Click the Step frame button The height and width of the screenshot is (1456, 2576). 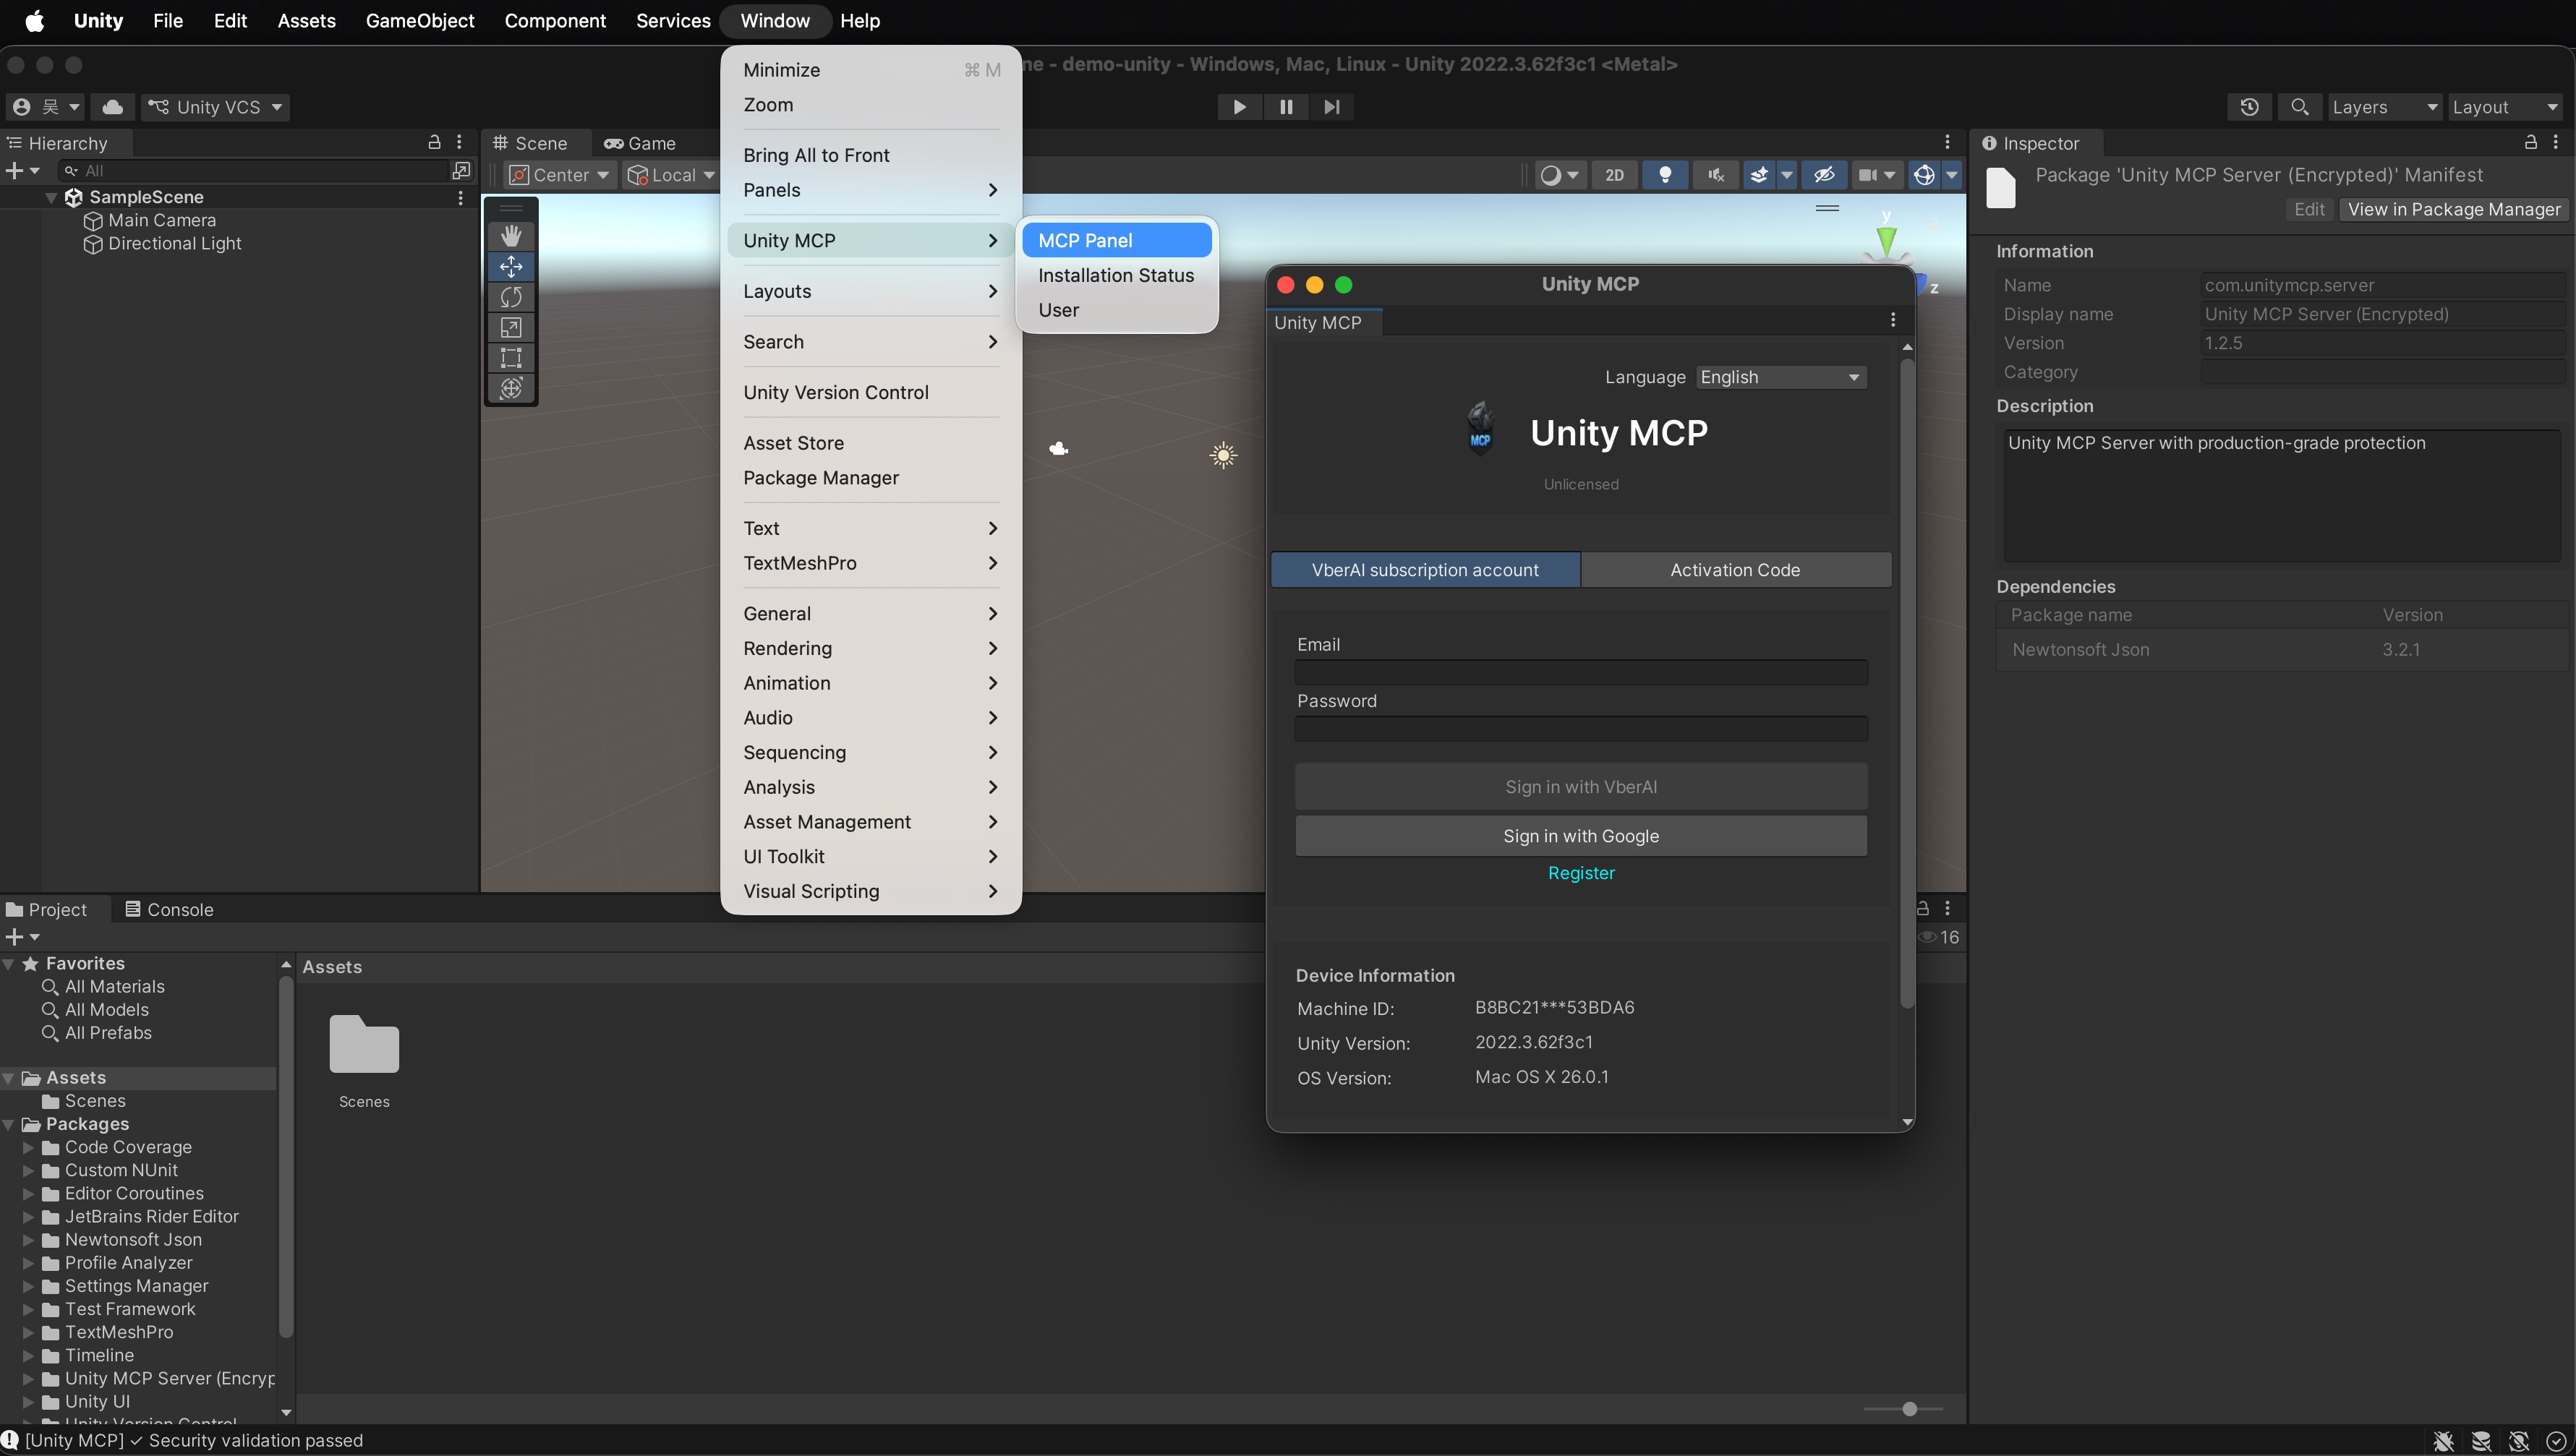click(1331, 107)
